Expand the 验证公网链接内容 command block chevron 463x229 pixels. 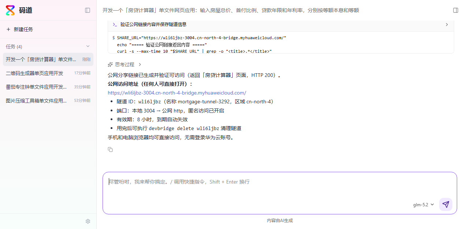(447, 25)
